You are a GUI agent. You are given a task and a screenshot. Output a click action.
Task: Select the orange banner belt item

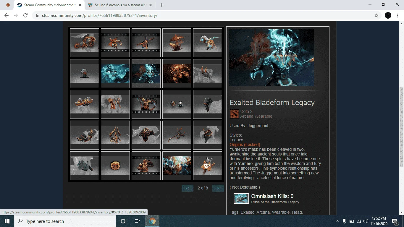point(115,104)
